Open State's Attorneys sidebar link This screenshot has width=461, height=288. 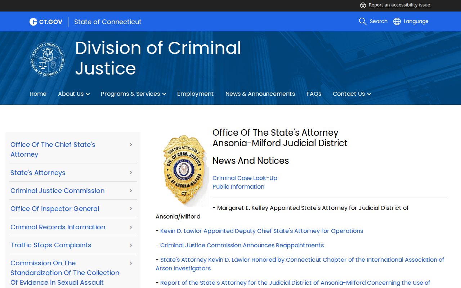(x=38, y=172)
